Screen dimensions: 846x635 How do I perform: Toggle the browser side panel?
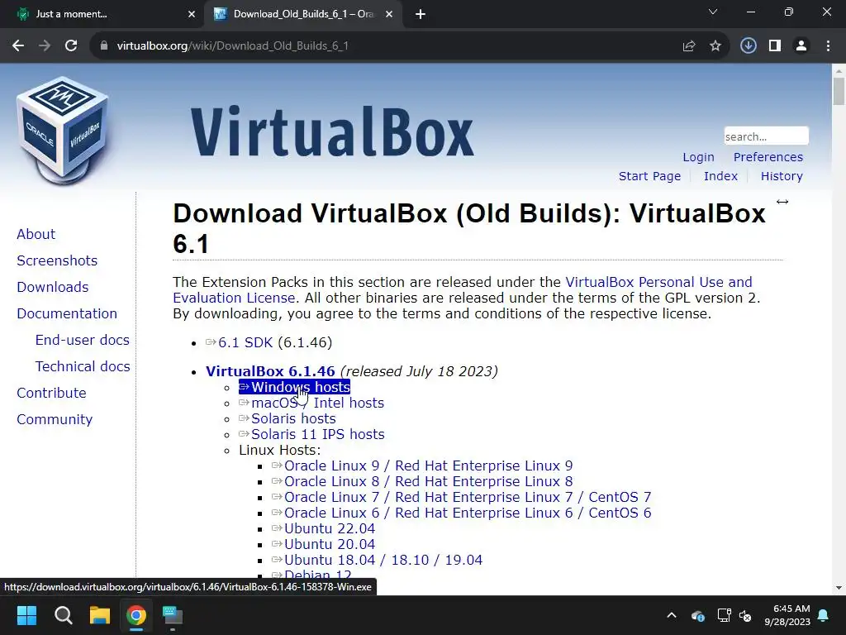[x=775, y=46]
